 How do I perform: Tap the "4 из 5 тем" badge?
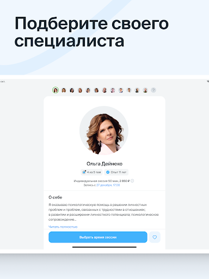(91, 172)
